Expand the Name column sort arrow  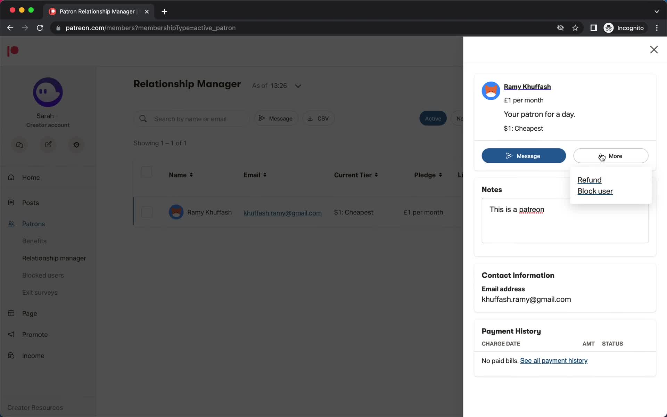(191, 174)
